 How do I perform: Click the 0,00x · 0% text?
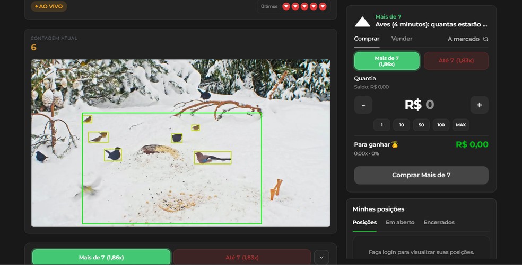coord(366,153)
